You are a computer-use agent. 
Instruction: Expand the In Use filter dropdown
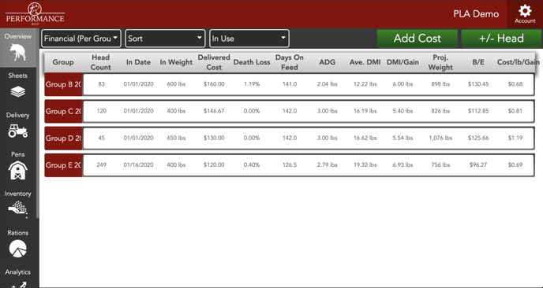(x=249, y=39)
